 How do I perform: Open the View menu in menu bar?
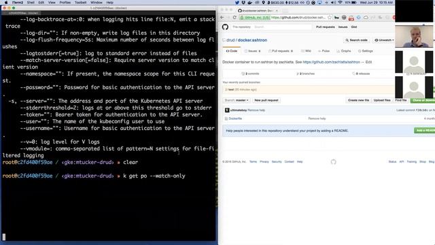tap(52, 3)
